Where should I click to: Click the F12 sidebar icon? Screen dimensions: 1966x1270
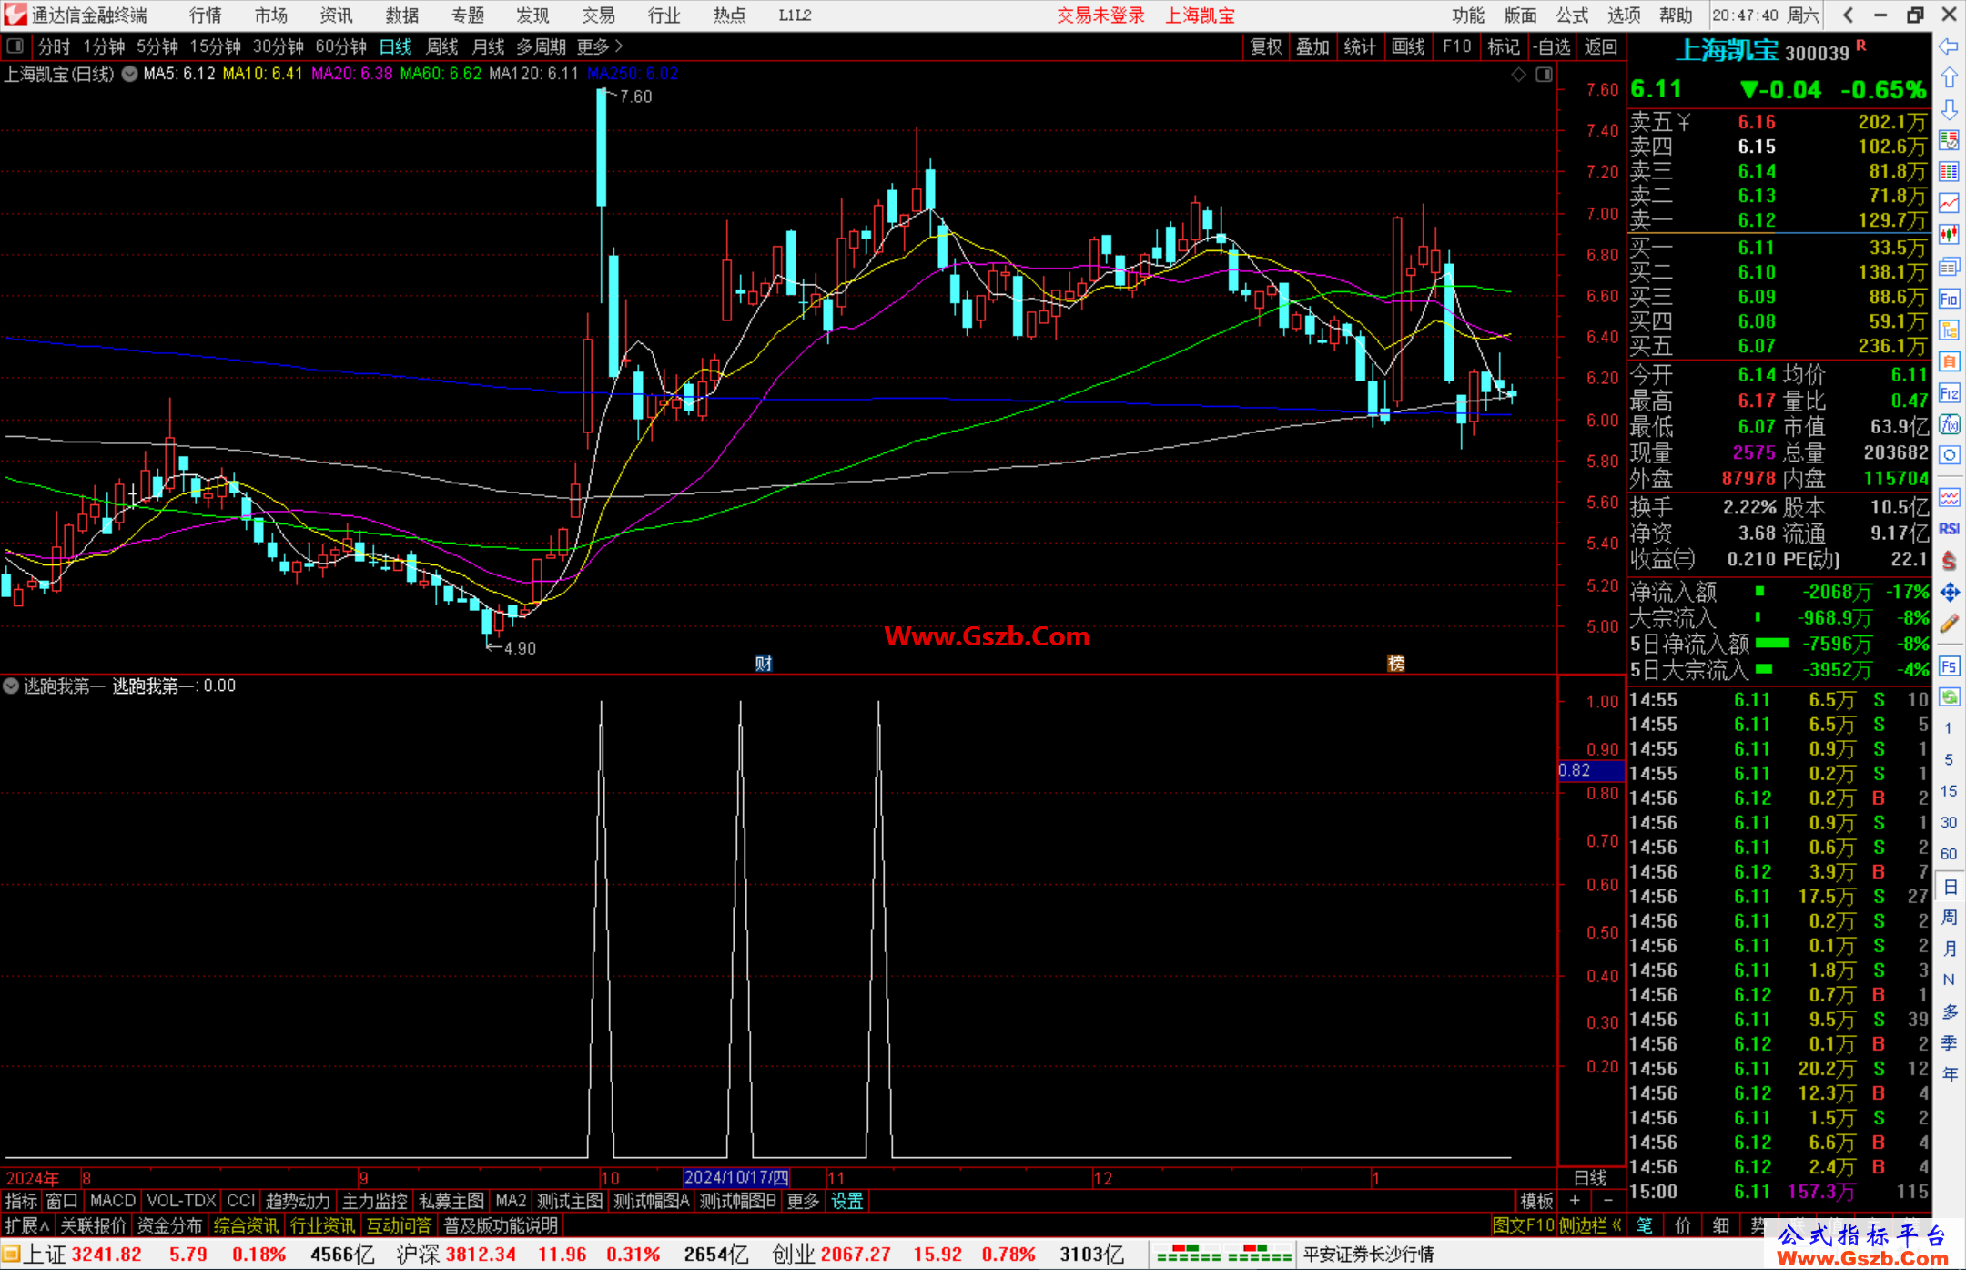coord(1949,393)
